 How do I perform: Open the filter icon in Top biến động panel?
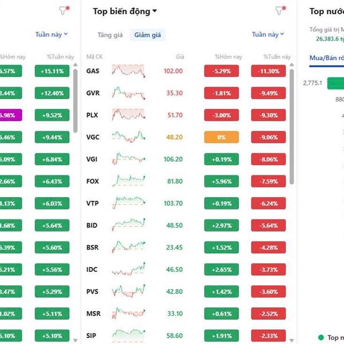point(279,10)
